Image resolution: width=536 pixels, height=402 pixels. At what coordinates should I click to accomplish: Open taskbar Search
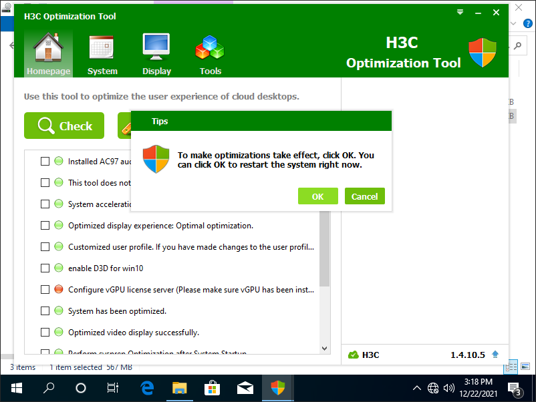49,388
